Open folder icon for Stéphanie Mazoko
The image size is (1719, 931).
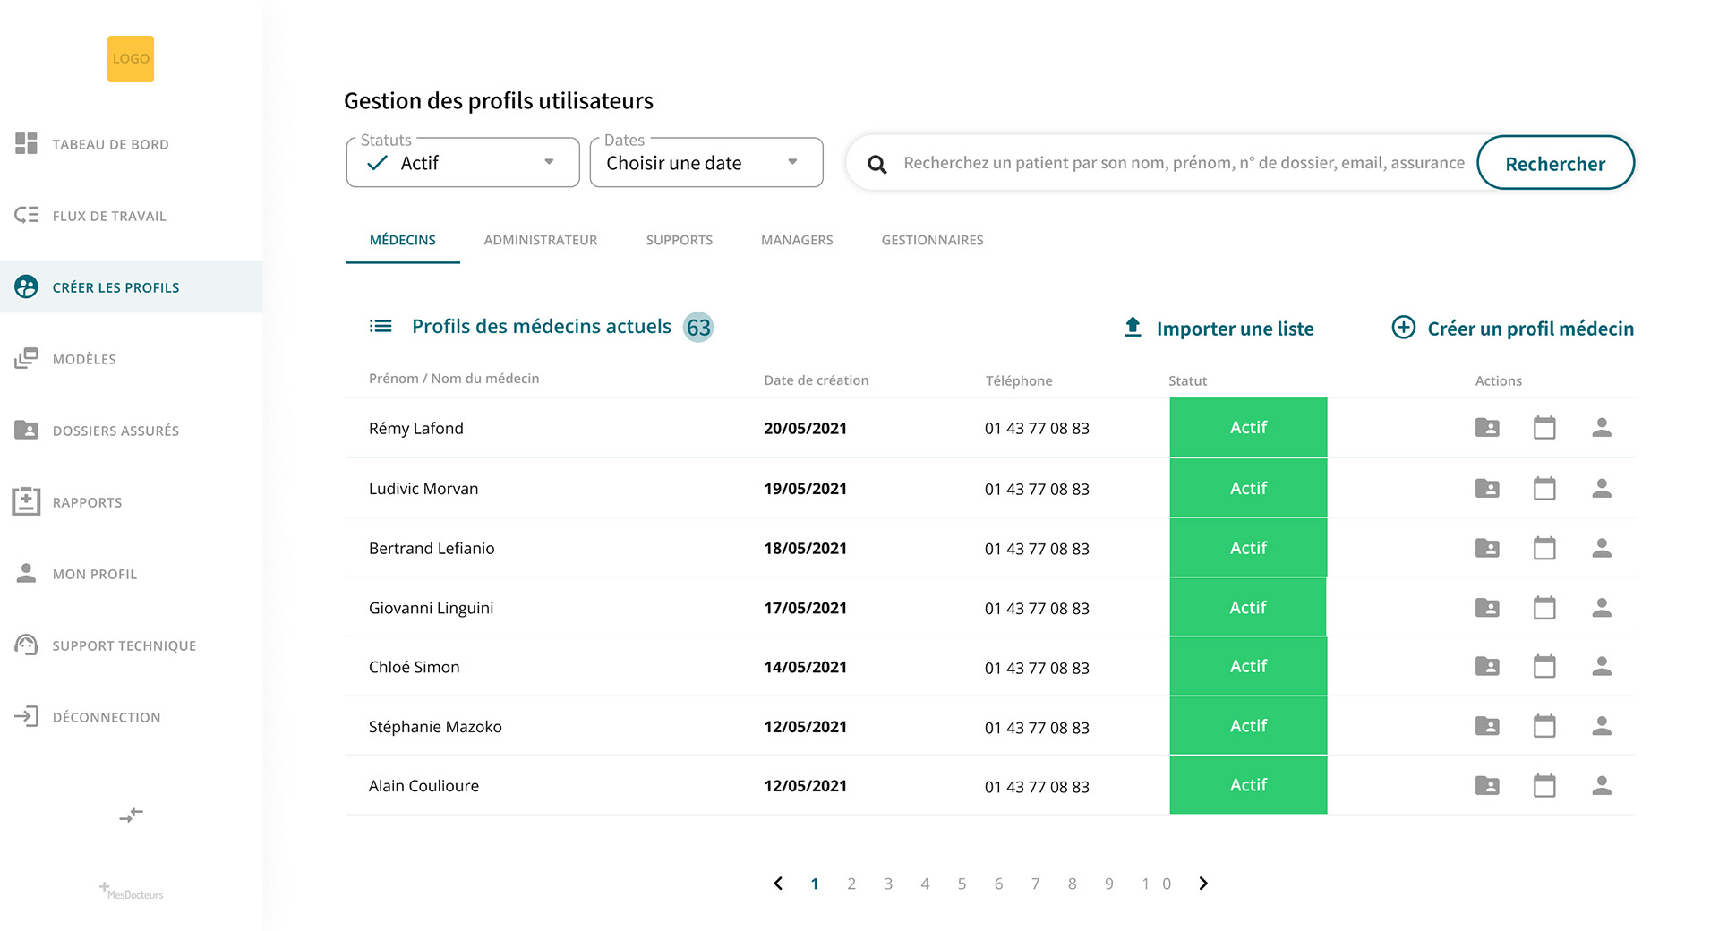(1487, 726)
